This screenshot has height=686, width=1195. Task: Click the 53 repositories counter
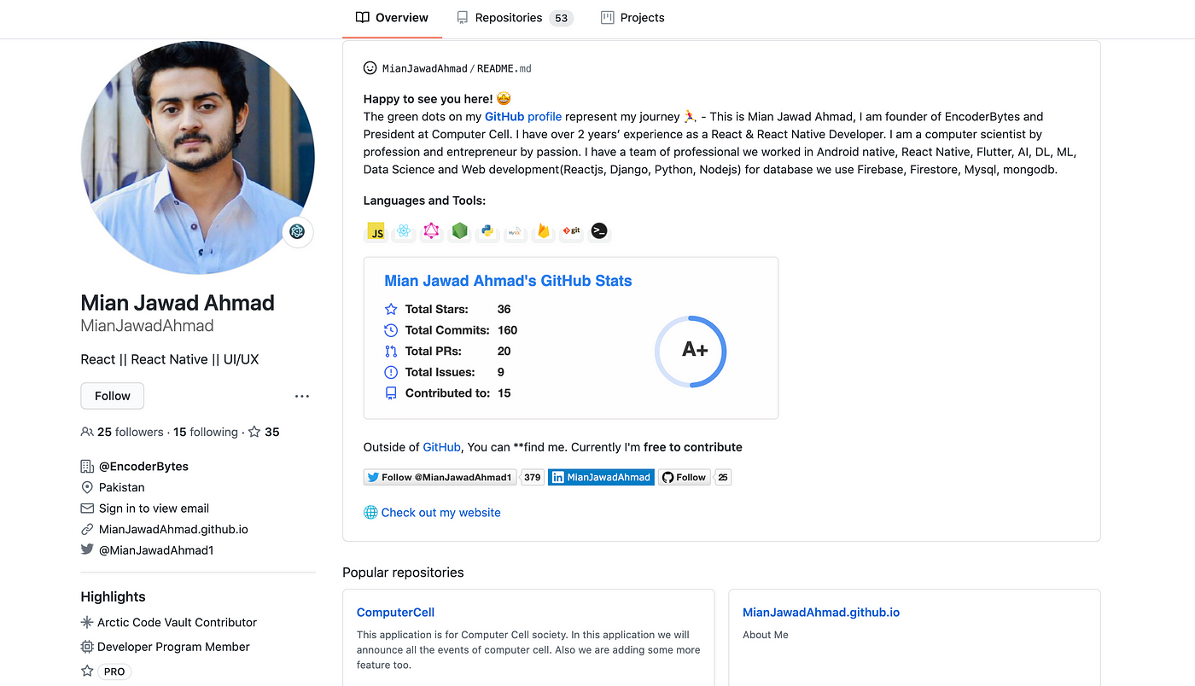point(561,18)
